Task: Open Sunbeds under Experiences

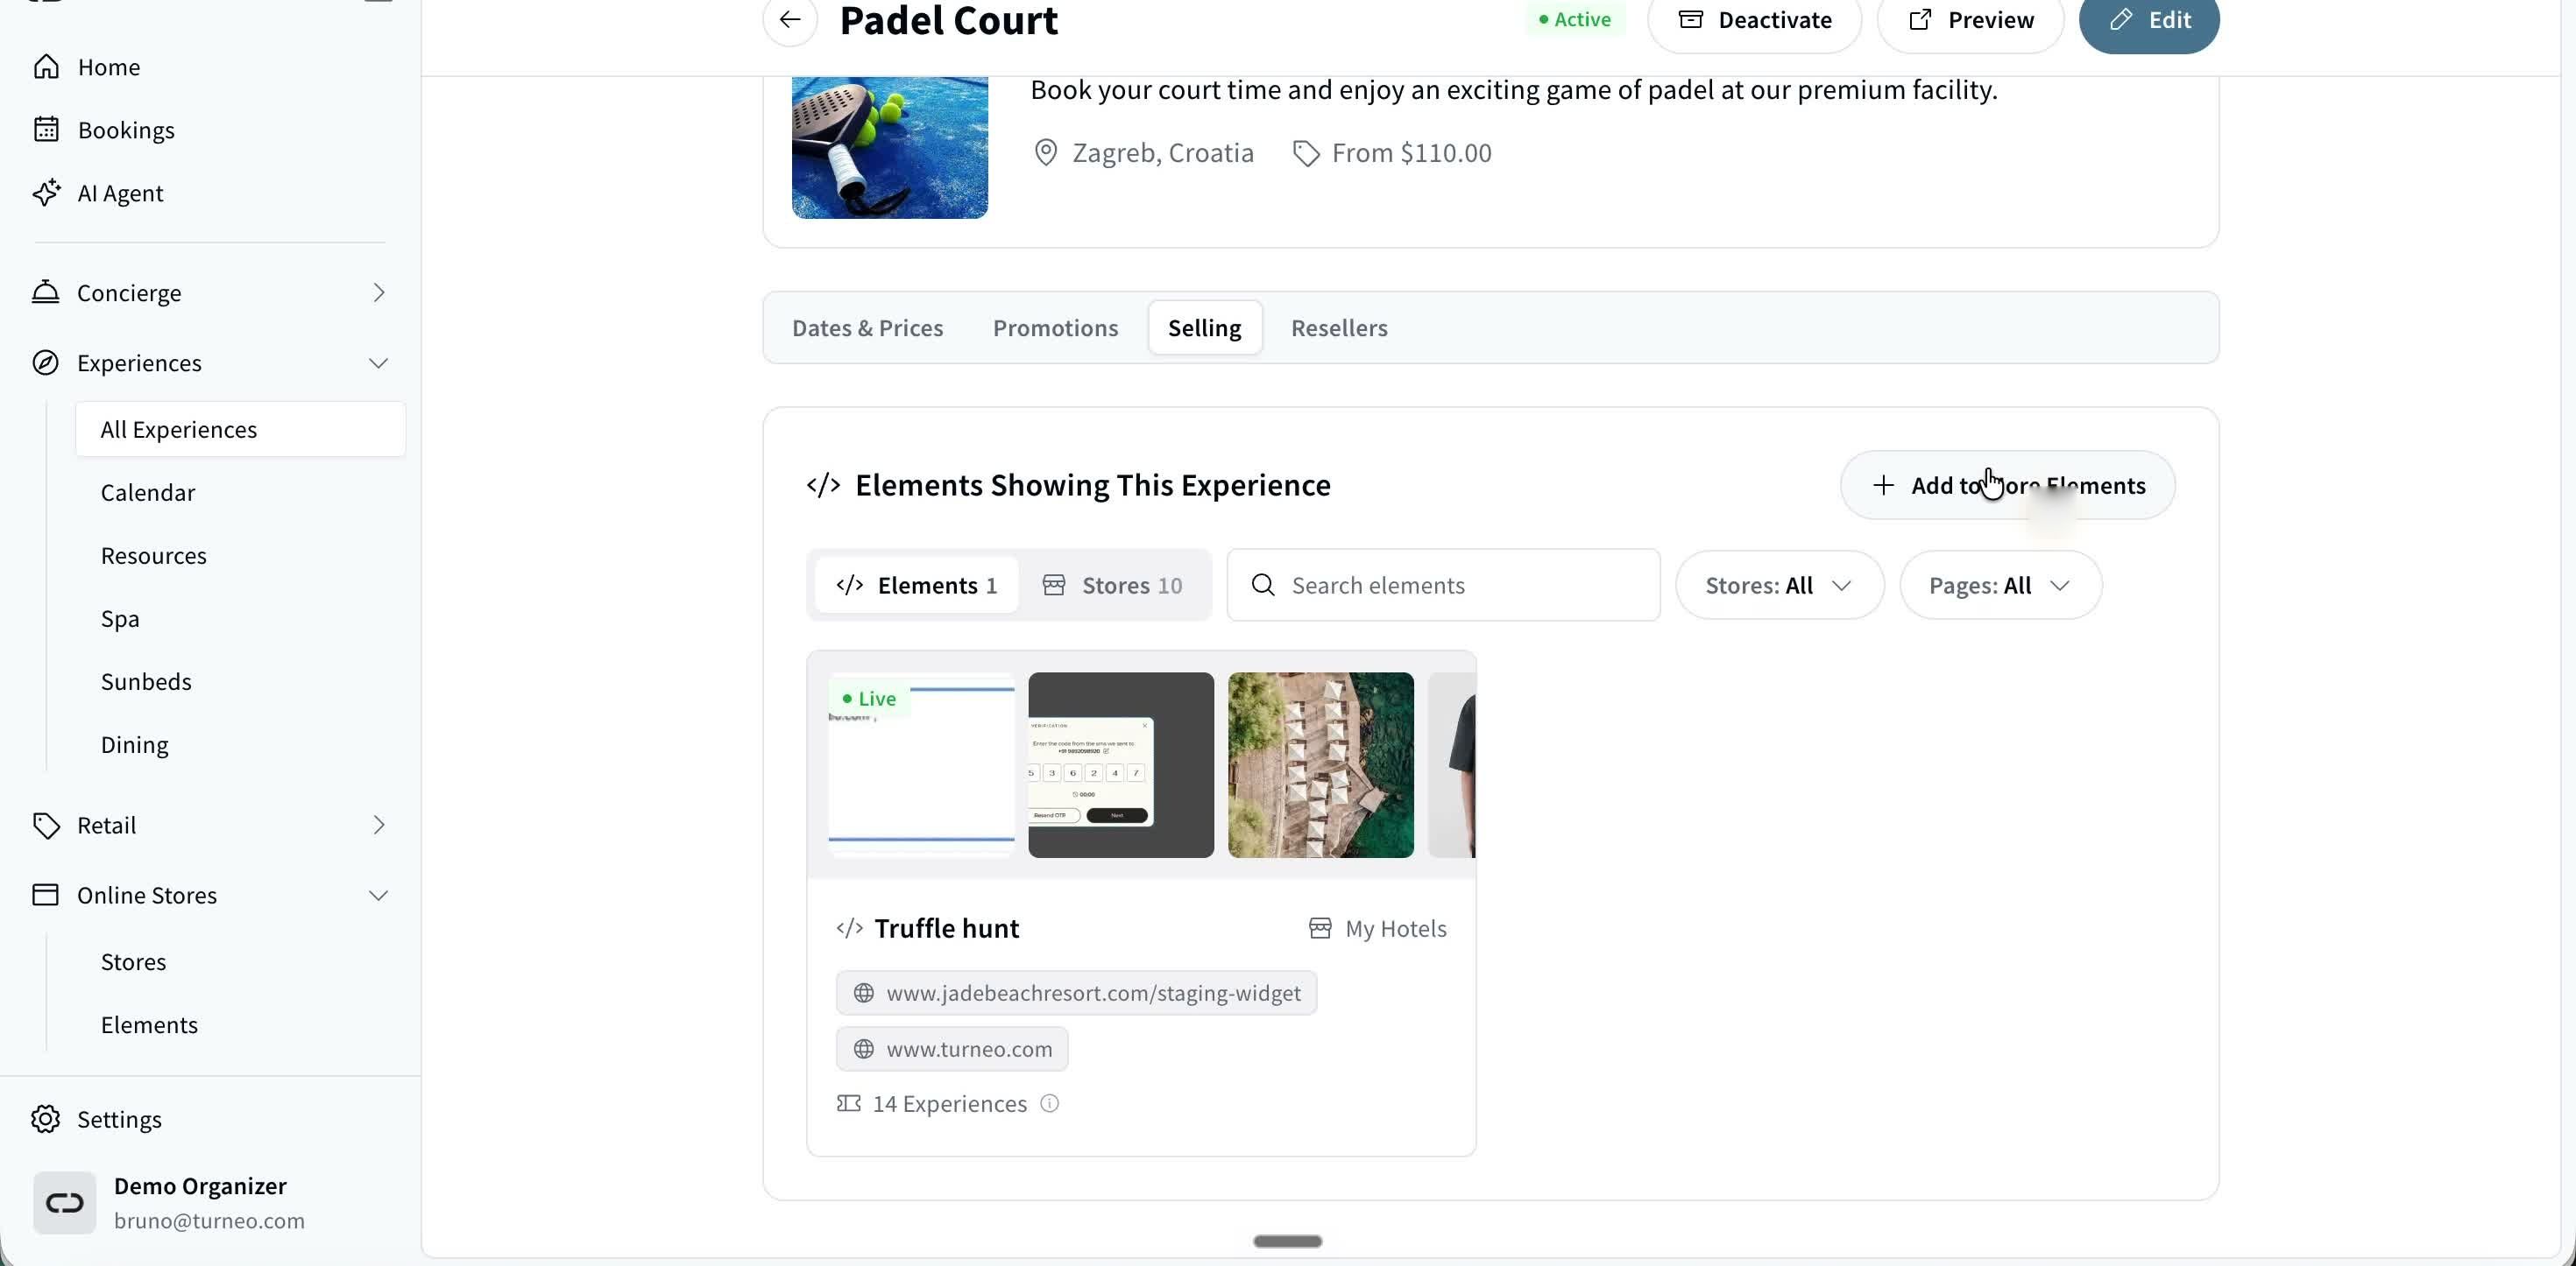Action: click(x=146, y=681)
